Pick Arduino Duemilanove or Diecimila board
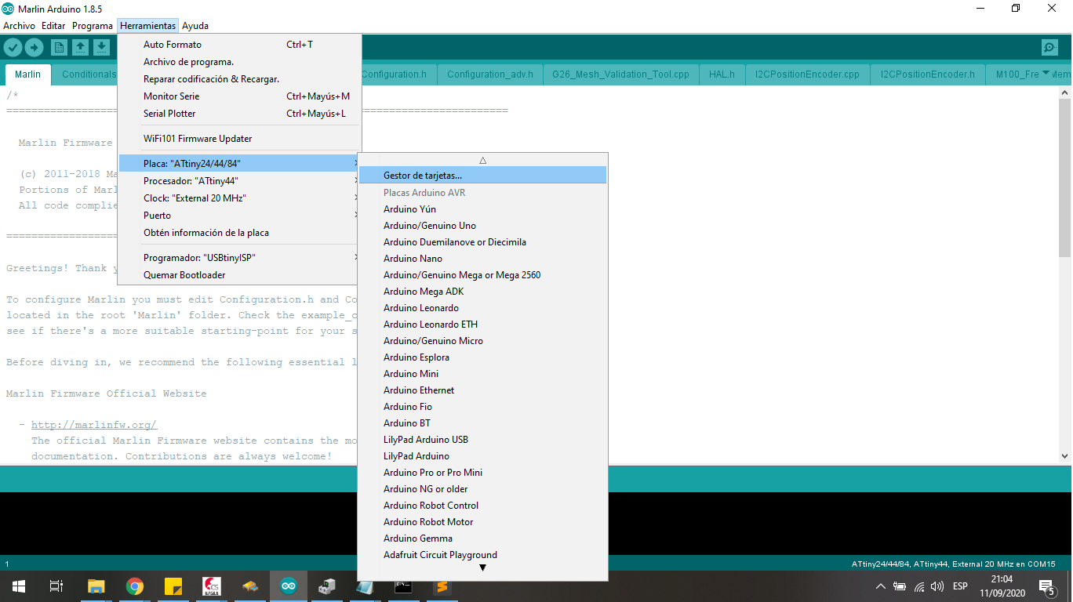 [482, 242]
